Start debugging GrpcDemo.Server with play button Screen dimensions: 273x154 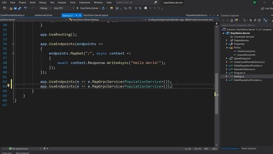(x=78, y=8)
